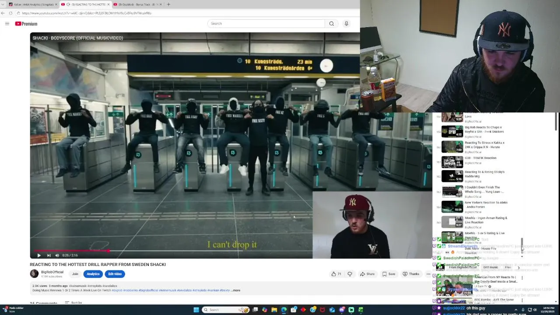Open Discord from the taskbar
Viewport: 560px width, 315px height.
click(342, 310)
